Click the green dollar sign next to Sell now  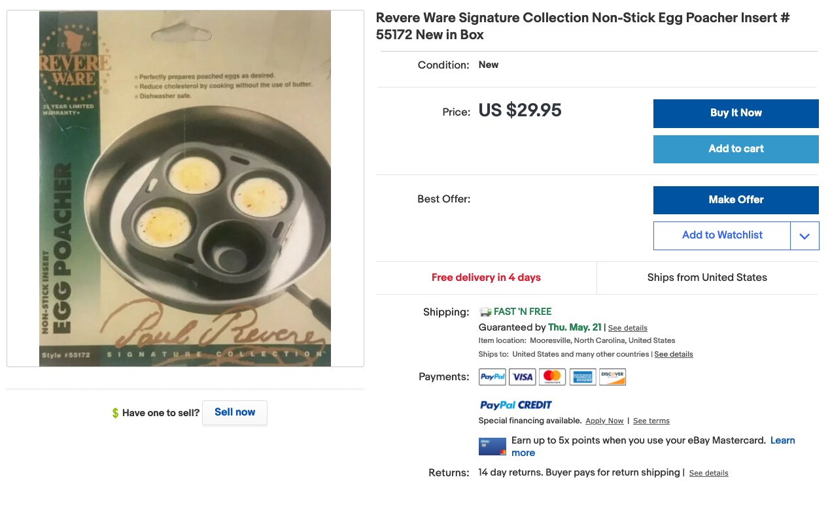[x=114, y=412]
